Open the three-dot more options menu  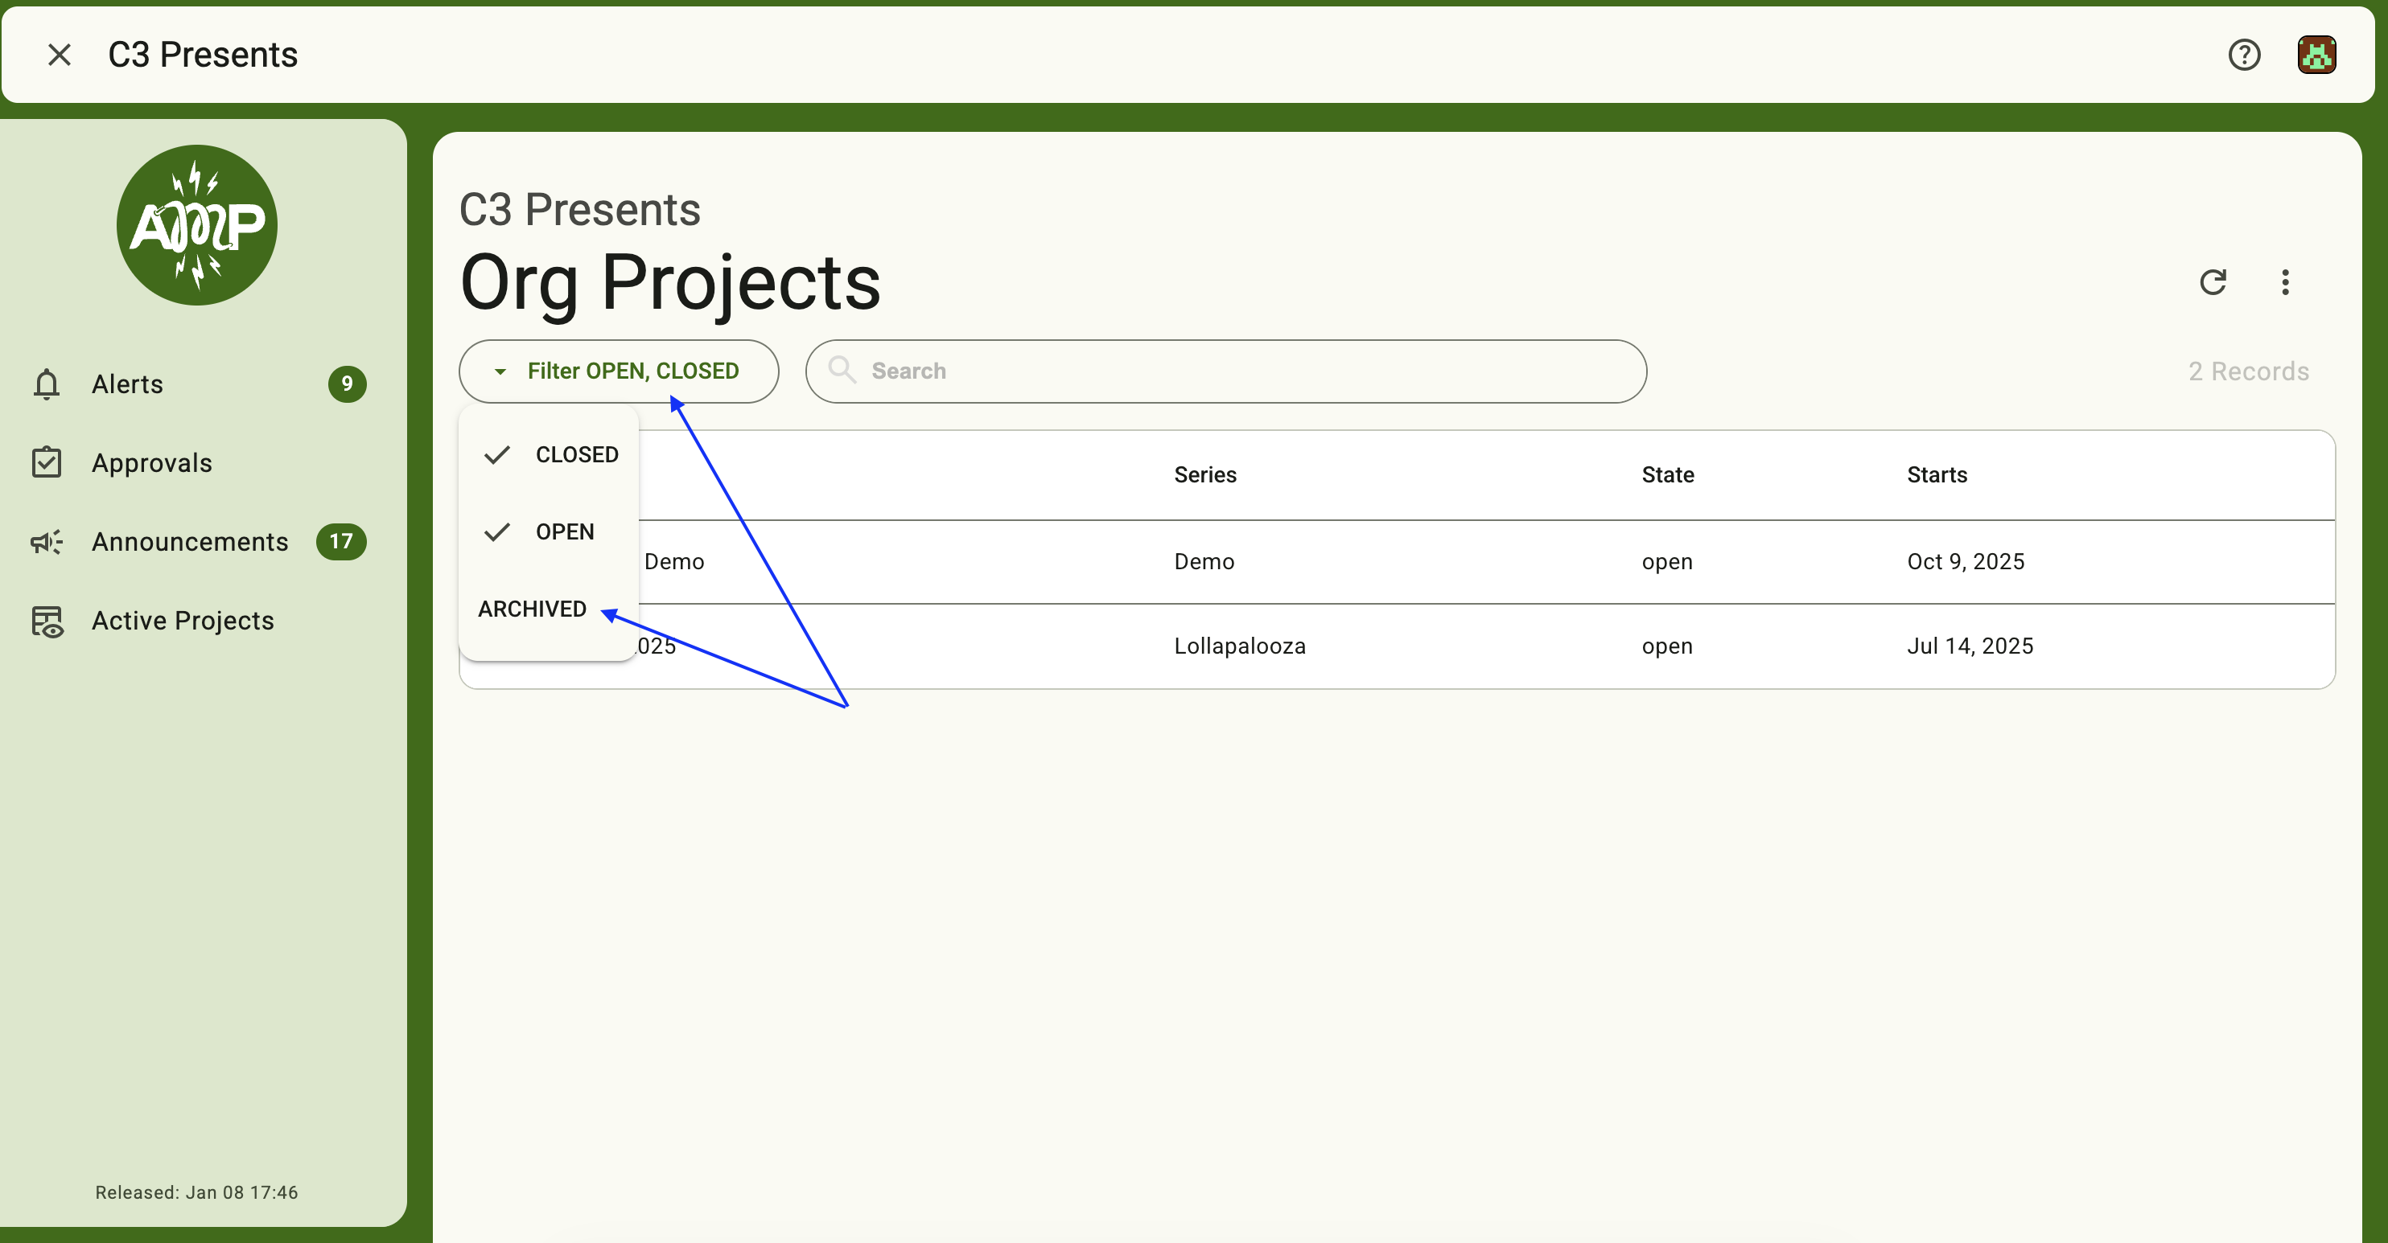click(2284, 281)
